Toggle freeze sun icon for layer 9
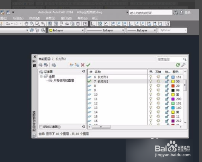Viewport: 202px width, 162px height. [158, 90]
